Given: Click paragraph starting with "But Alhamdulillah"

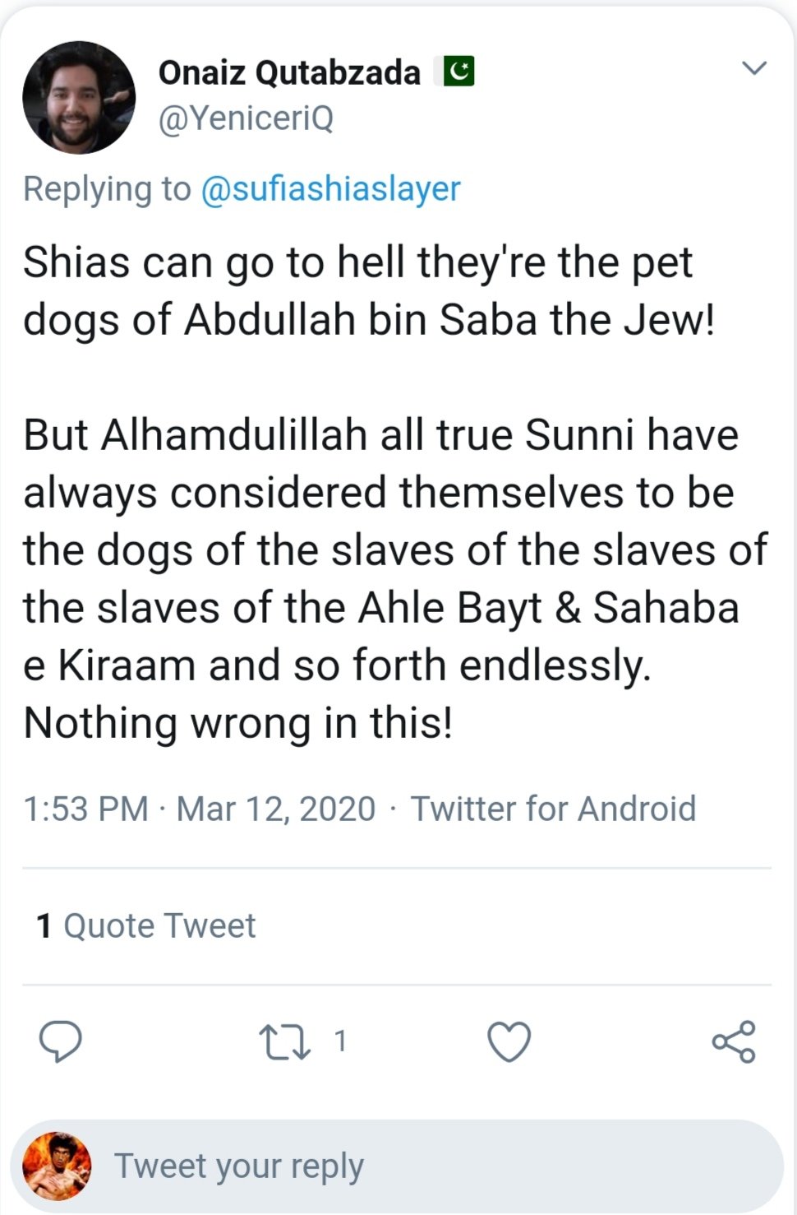Looking at the screenshot, I should point(394,578).
